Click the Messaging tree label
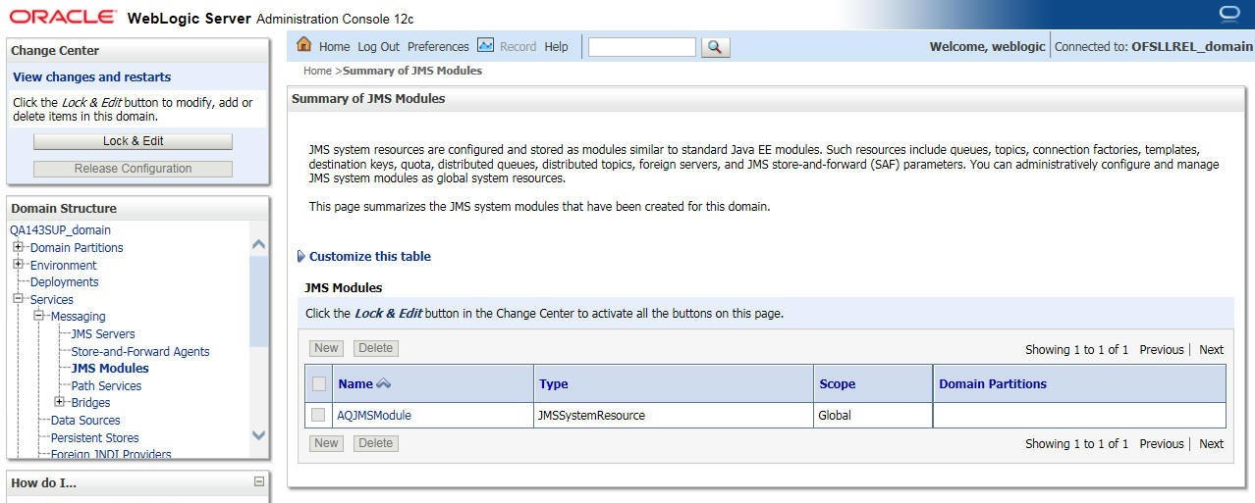The width and height of the screenshot is (1255, 503). coord(79,316)
